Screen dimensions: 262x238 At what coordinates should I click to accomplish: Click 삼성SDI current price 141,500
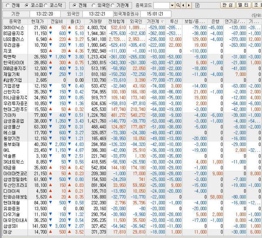coord(39,226)
